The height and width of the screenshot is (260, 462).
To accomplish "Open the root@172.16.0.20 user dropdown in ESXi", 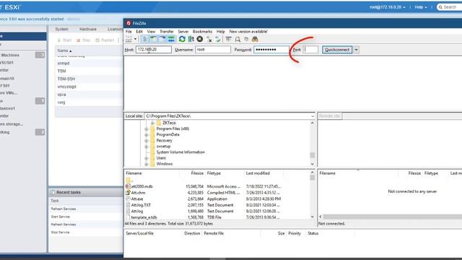I will (387, 7).
